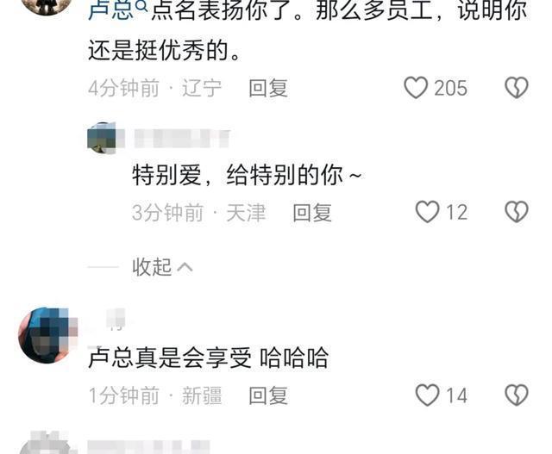Open blurred username of 天津 reply
Image resolution: width=552 pixels, height=454 pixels.
click(182, 138)
